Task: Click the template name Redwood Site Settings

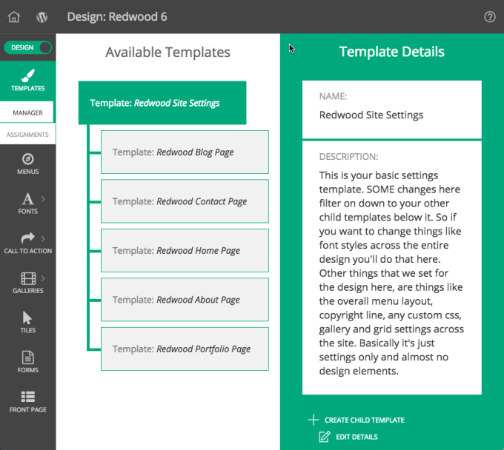Action: click(x=371, y=115)
